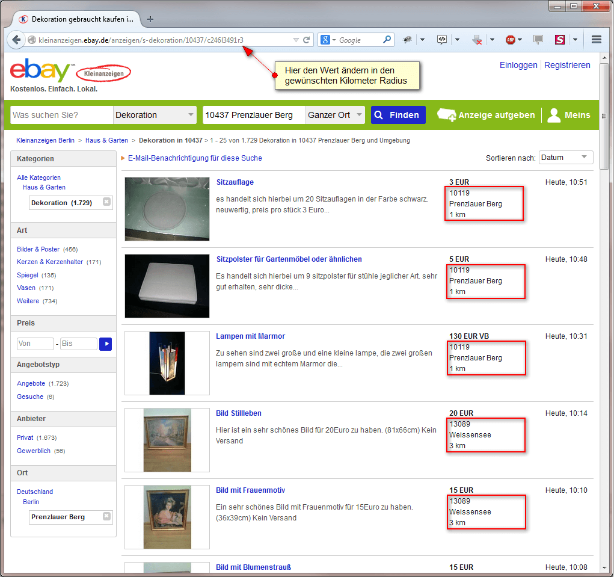Image resolution: width=614 pixels, height=577 pixels.
Task: Filter by Spiegel category
Action: (x=28, y=275)
